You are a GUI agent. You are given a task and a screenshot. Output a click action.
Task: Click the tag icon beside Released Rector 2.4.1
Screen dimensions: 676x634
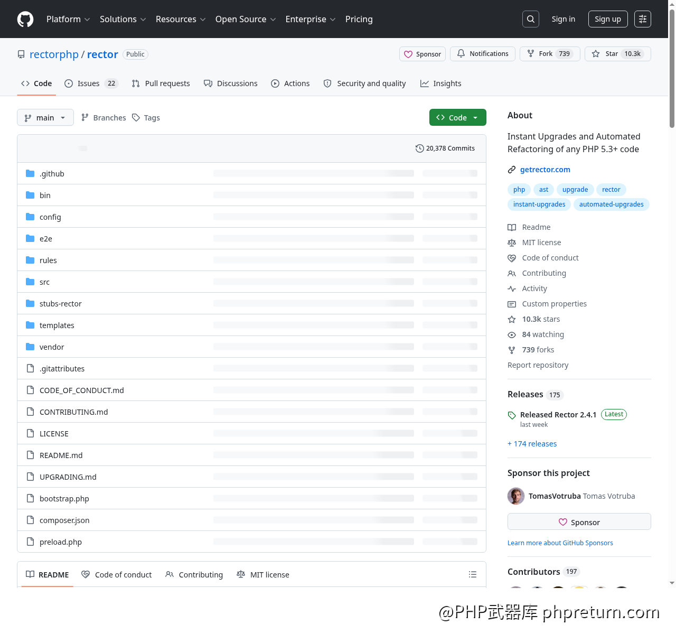pos(512,415)
